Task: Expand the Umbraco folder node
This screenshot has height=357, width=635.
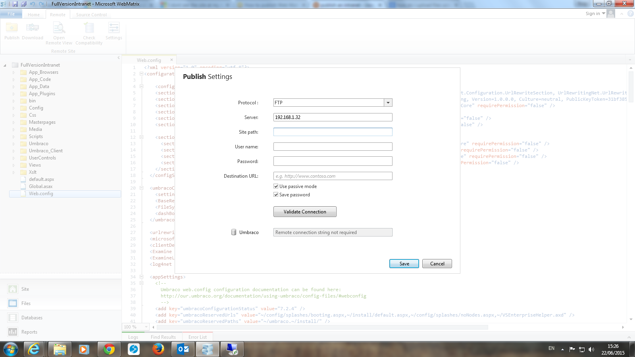Action: (14, 144)
